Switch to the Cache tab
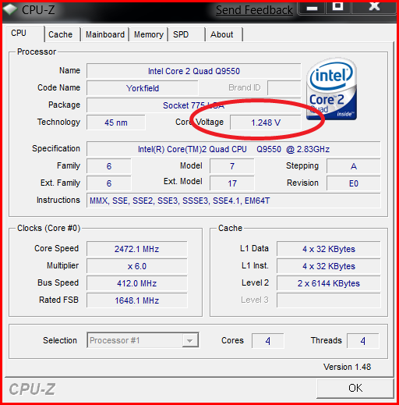The image size is (399, 405). tap(61, 34)
